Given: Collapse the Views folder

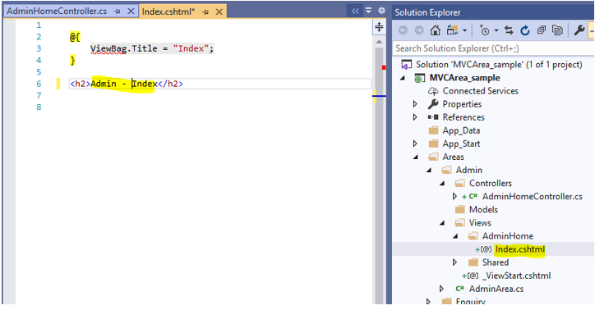Looking at the screenshot, I should coord(442,223).
